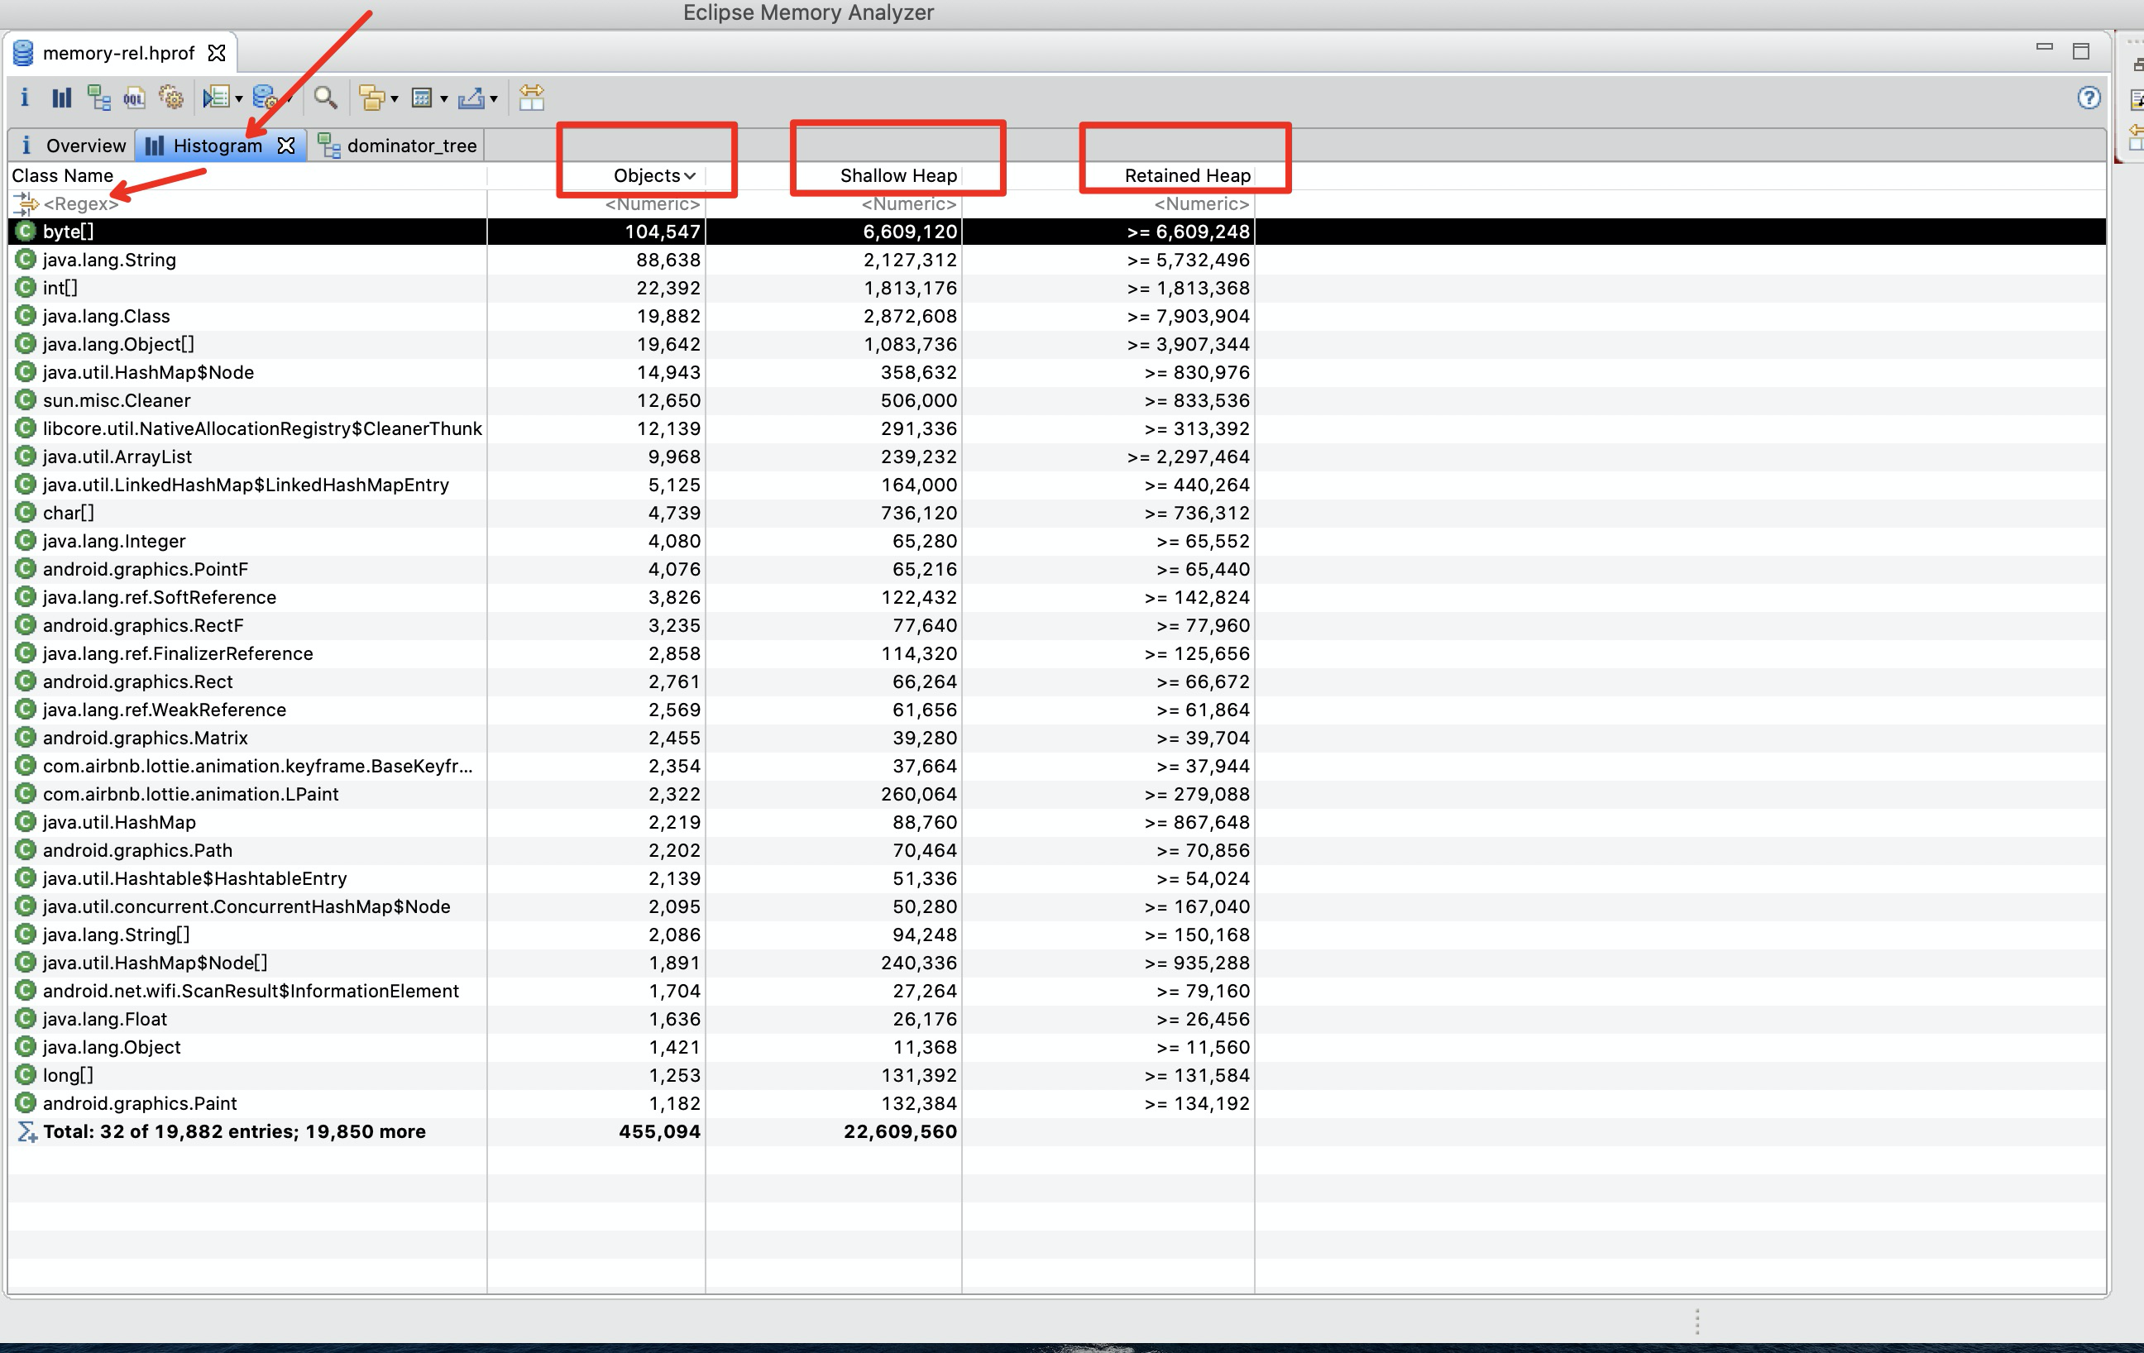Expand the group result by dropdown arrow
Image resolution: width=2144 pixels, height=1353 pixels.
click(395, 98)
